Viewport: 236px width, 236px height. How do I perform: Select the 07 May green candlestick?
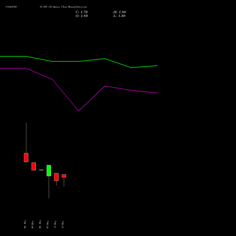[49, 170]
